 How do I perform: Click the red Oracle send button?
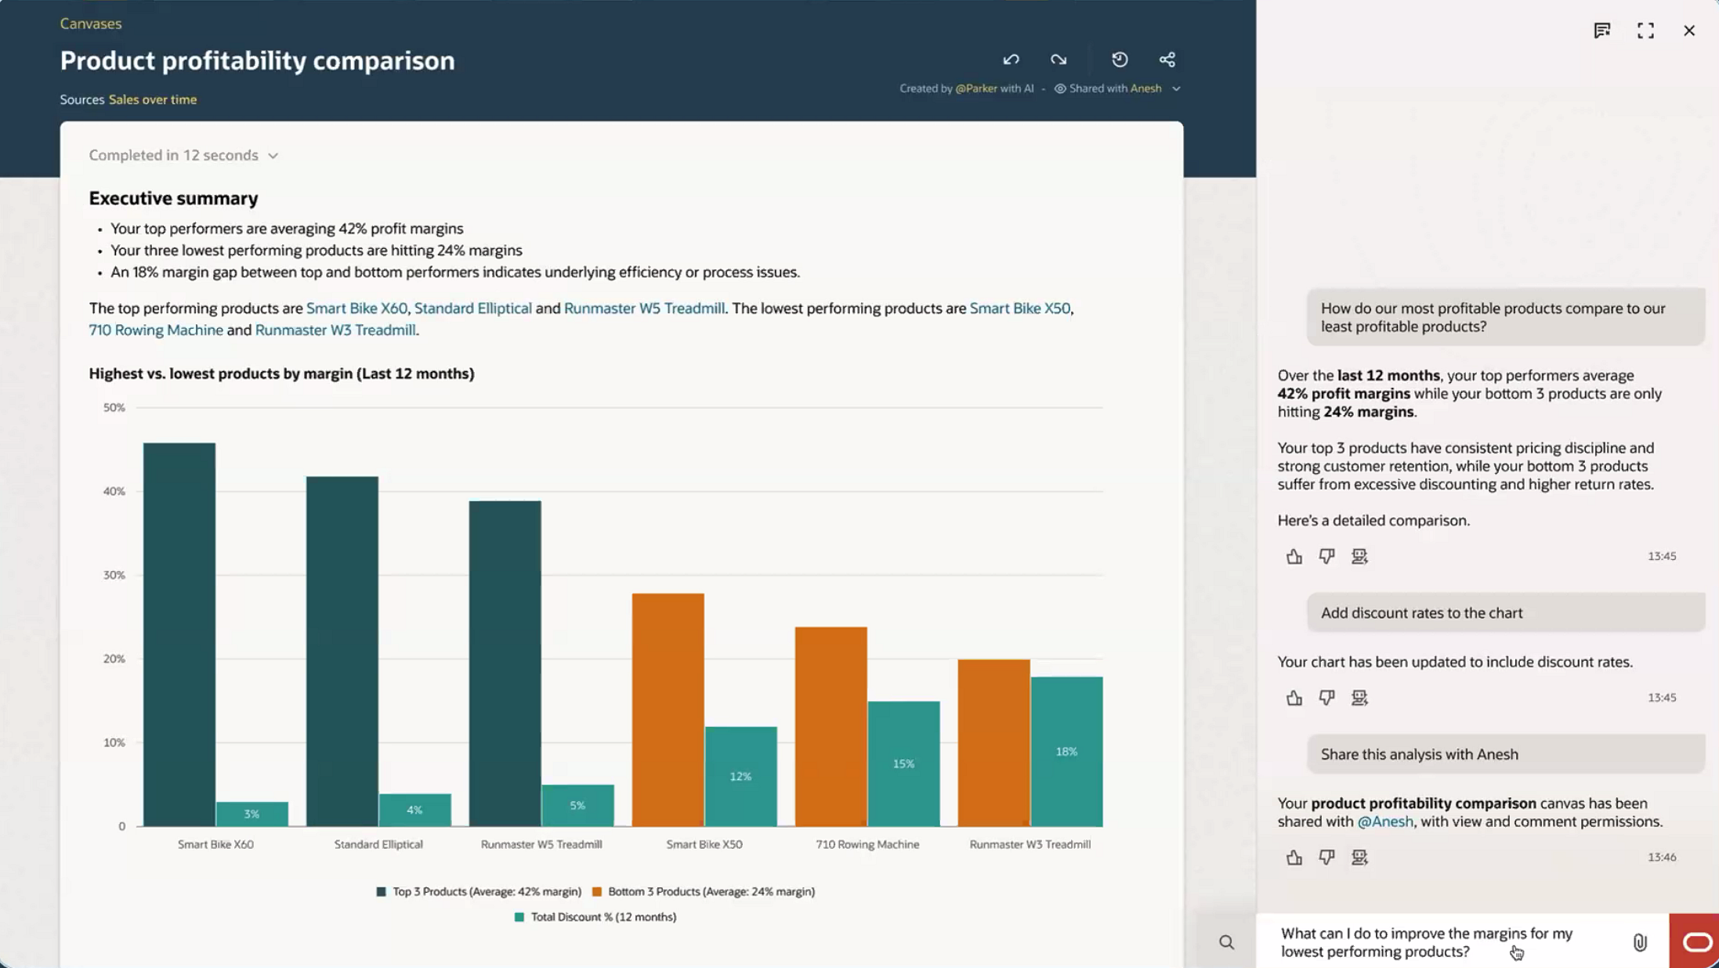coord(1695,941)
